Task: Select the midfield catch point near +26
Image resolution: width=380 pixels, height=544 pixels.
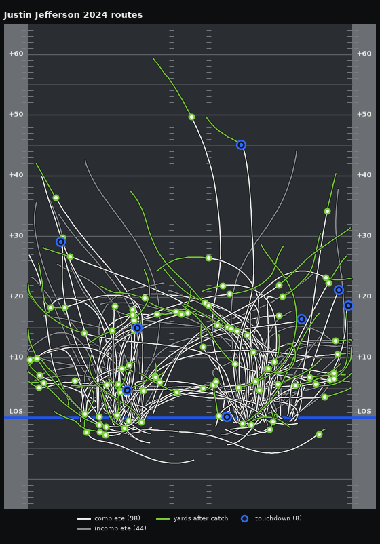Action: coord(208,258)
